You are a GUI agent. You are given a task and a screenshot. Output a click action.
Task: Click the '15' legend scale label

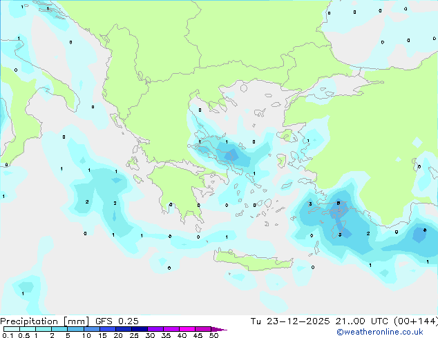[102, 335]
